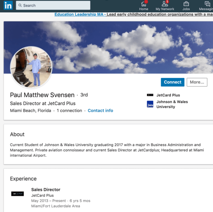Open the Messaging icon
This screenshot has height=212, width=213.
point(207,4)
